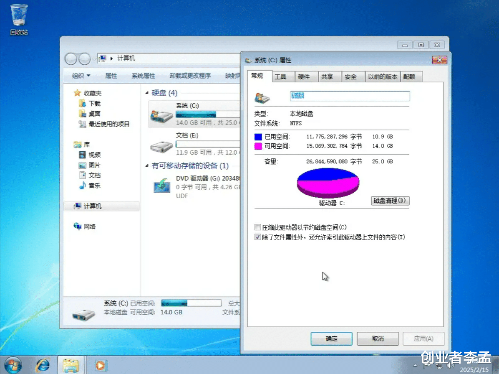499x374 pixels.
Task: Click the 确定 button
Action: coord(331,338)
